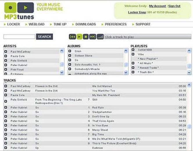Play the Sledgehammer track via its arrow icon
Image resolution: width=193 pixels, height=151 pixels.
(x=6, y=112)
